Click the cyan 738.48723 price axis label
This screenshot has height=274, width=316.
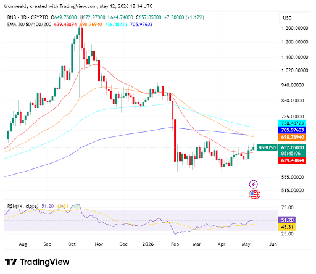point(292,123)
